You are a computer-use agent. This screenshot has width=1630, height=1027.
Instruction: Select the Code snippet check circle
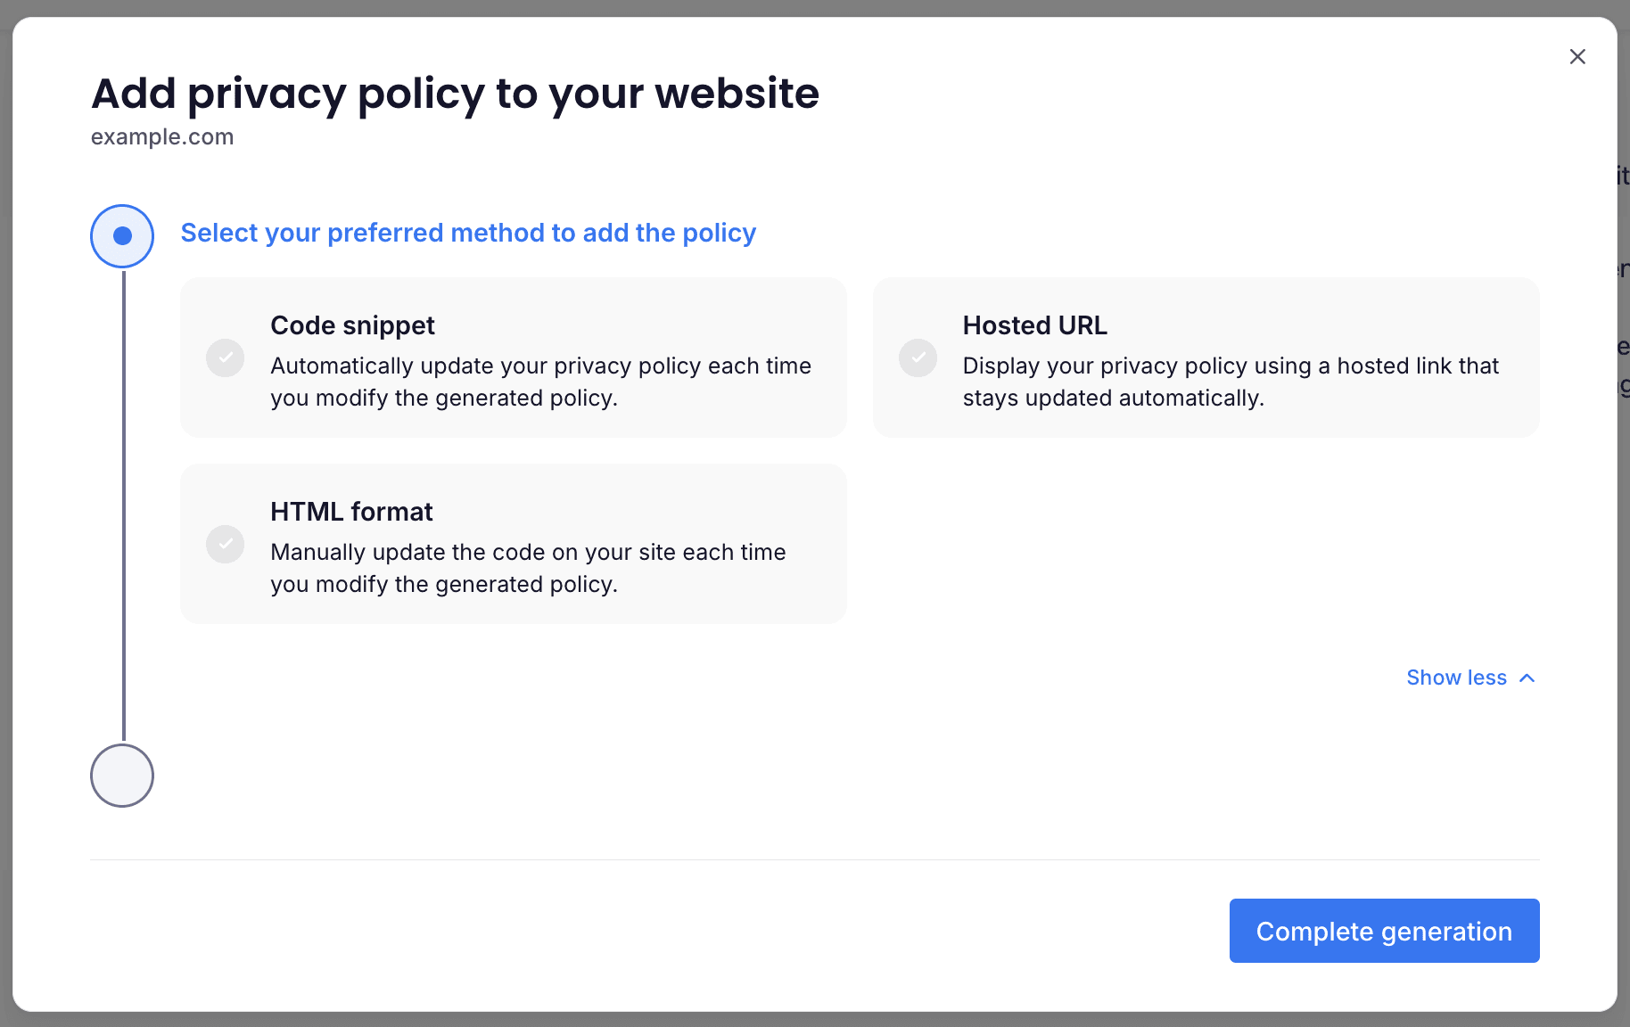click(226, 358)
